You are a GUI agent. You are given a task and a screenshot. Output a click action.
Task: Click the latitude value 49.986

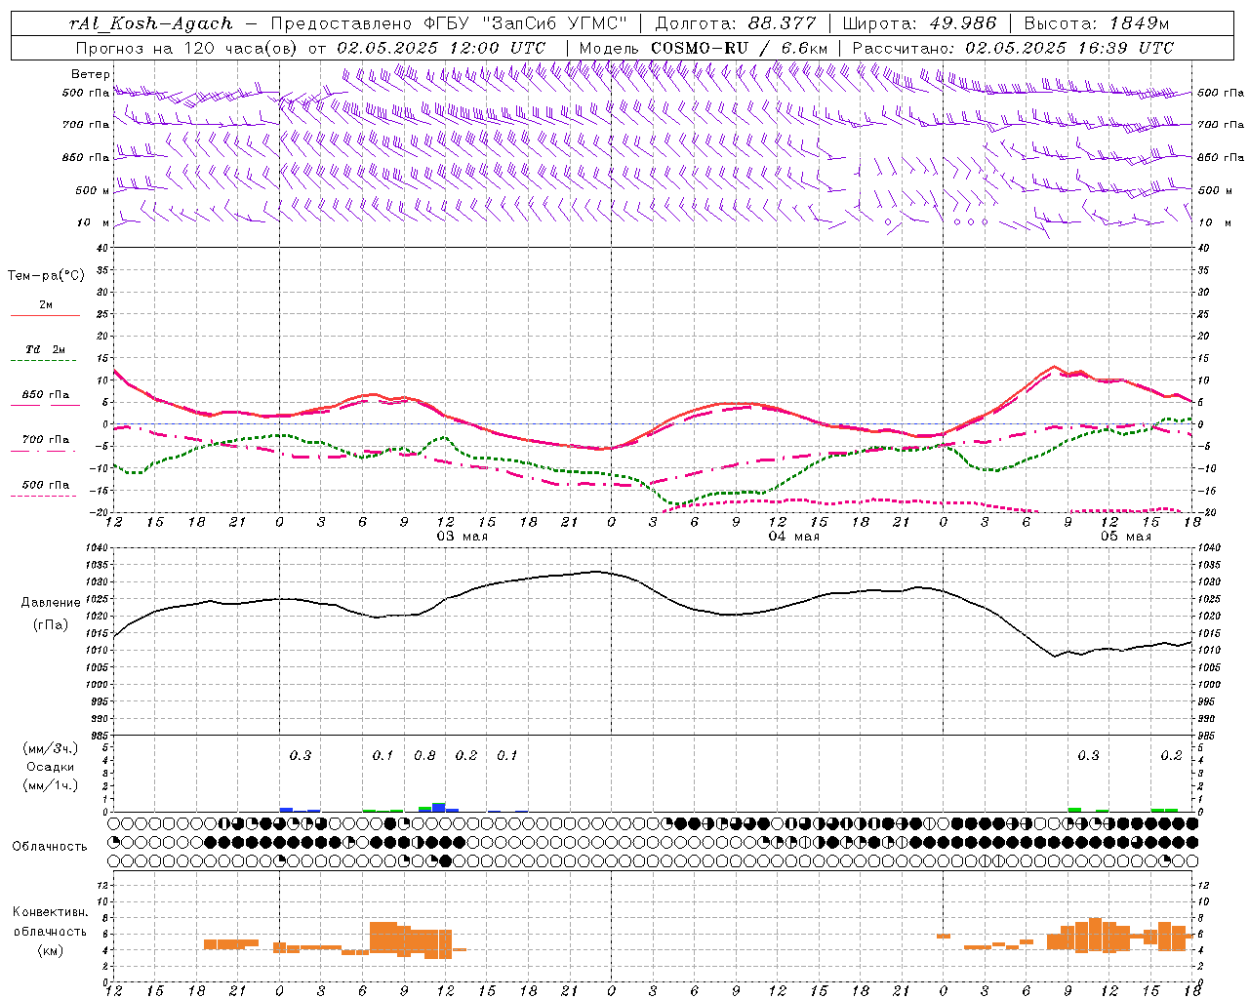pyautogui.click(x=961, y=23)
